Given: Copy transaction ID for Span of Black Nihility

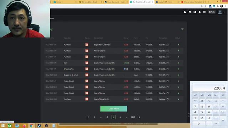Looking at the screenshot, I should 167,99.
